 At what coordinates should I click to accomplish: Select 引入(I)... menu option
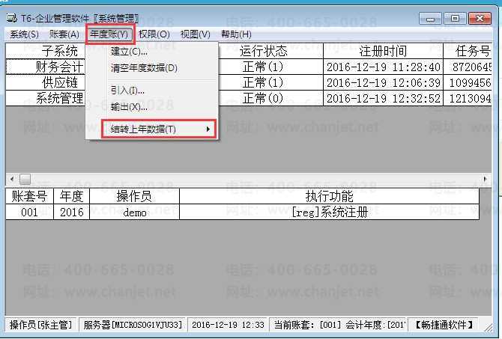click(127, 91)
